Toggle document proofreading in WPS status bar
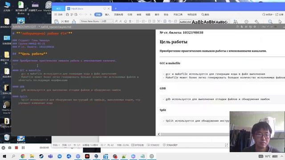Image resolution: width=285 pixels, height=160 pixels. (153, 145)
